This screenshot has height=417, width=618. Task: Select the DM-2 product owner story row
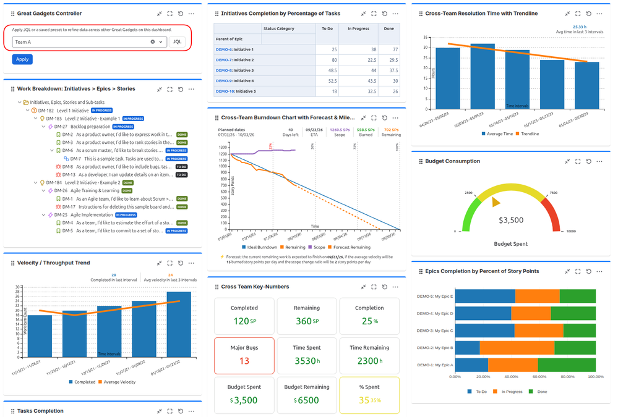[x=122, y=135]
